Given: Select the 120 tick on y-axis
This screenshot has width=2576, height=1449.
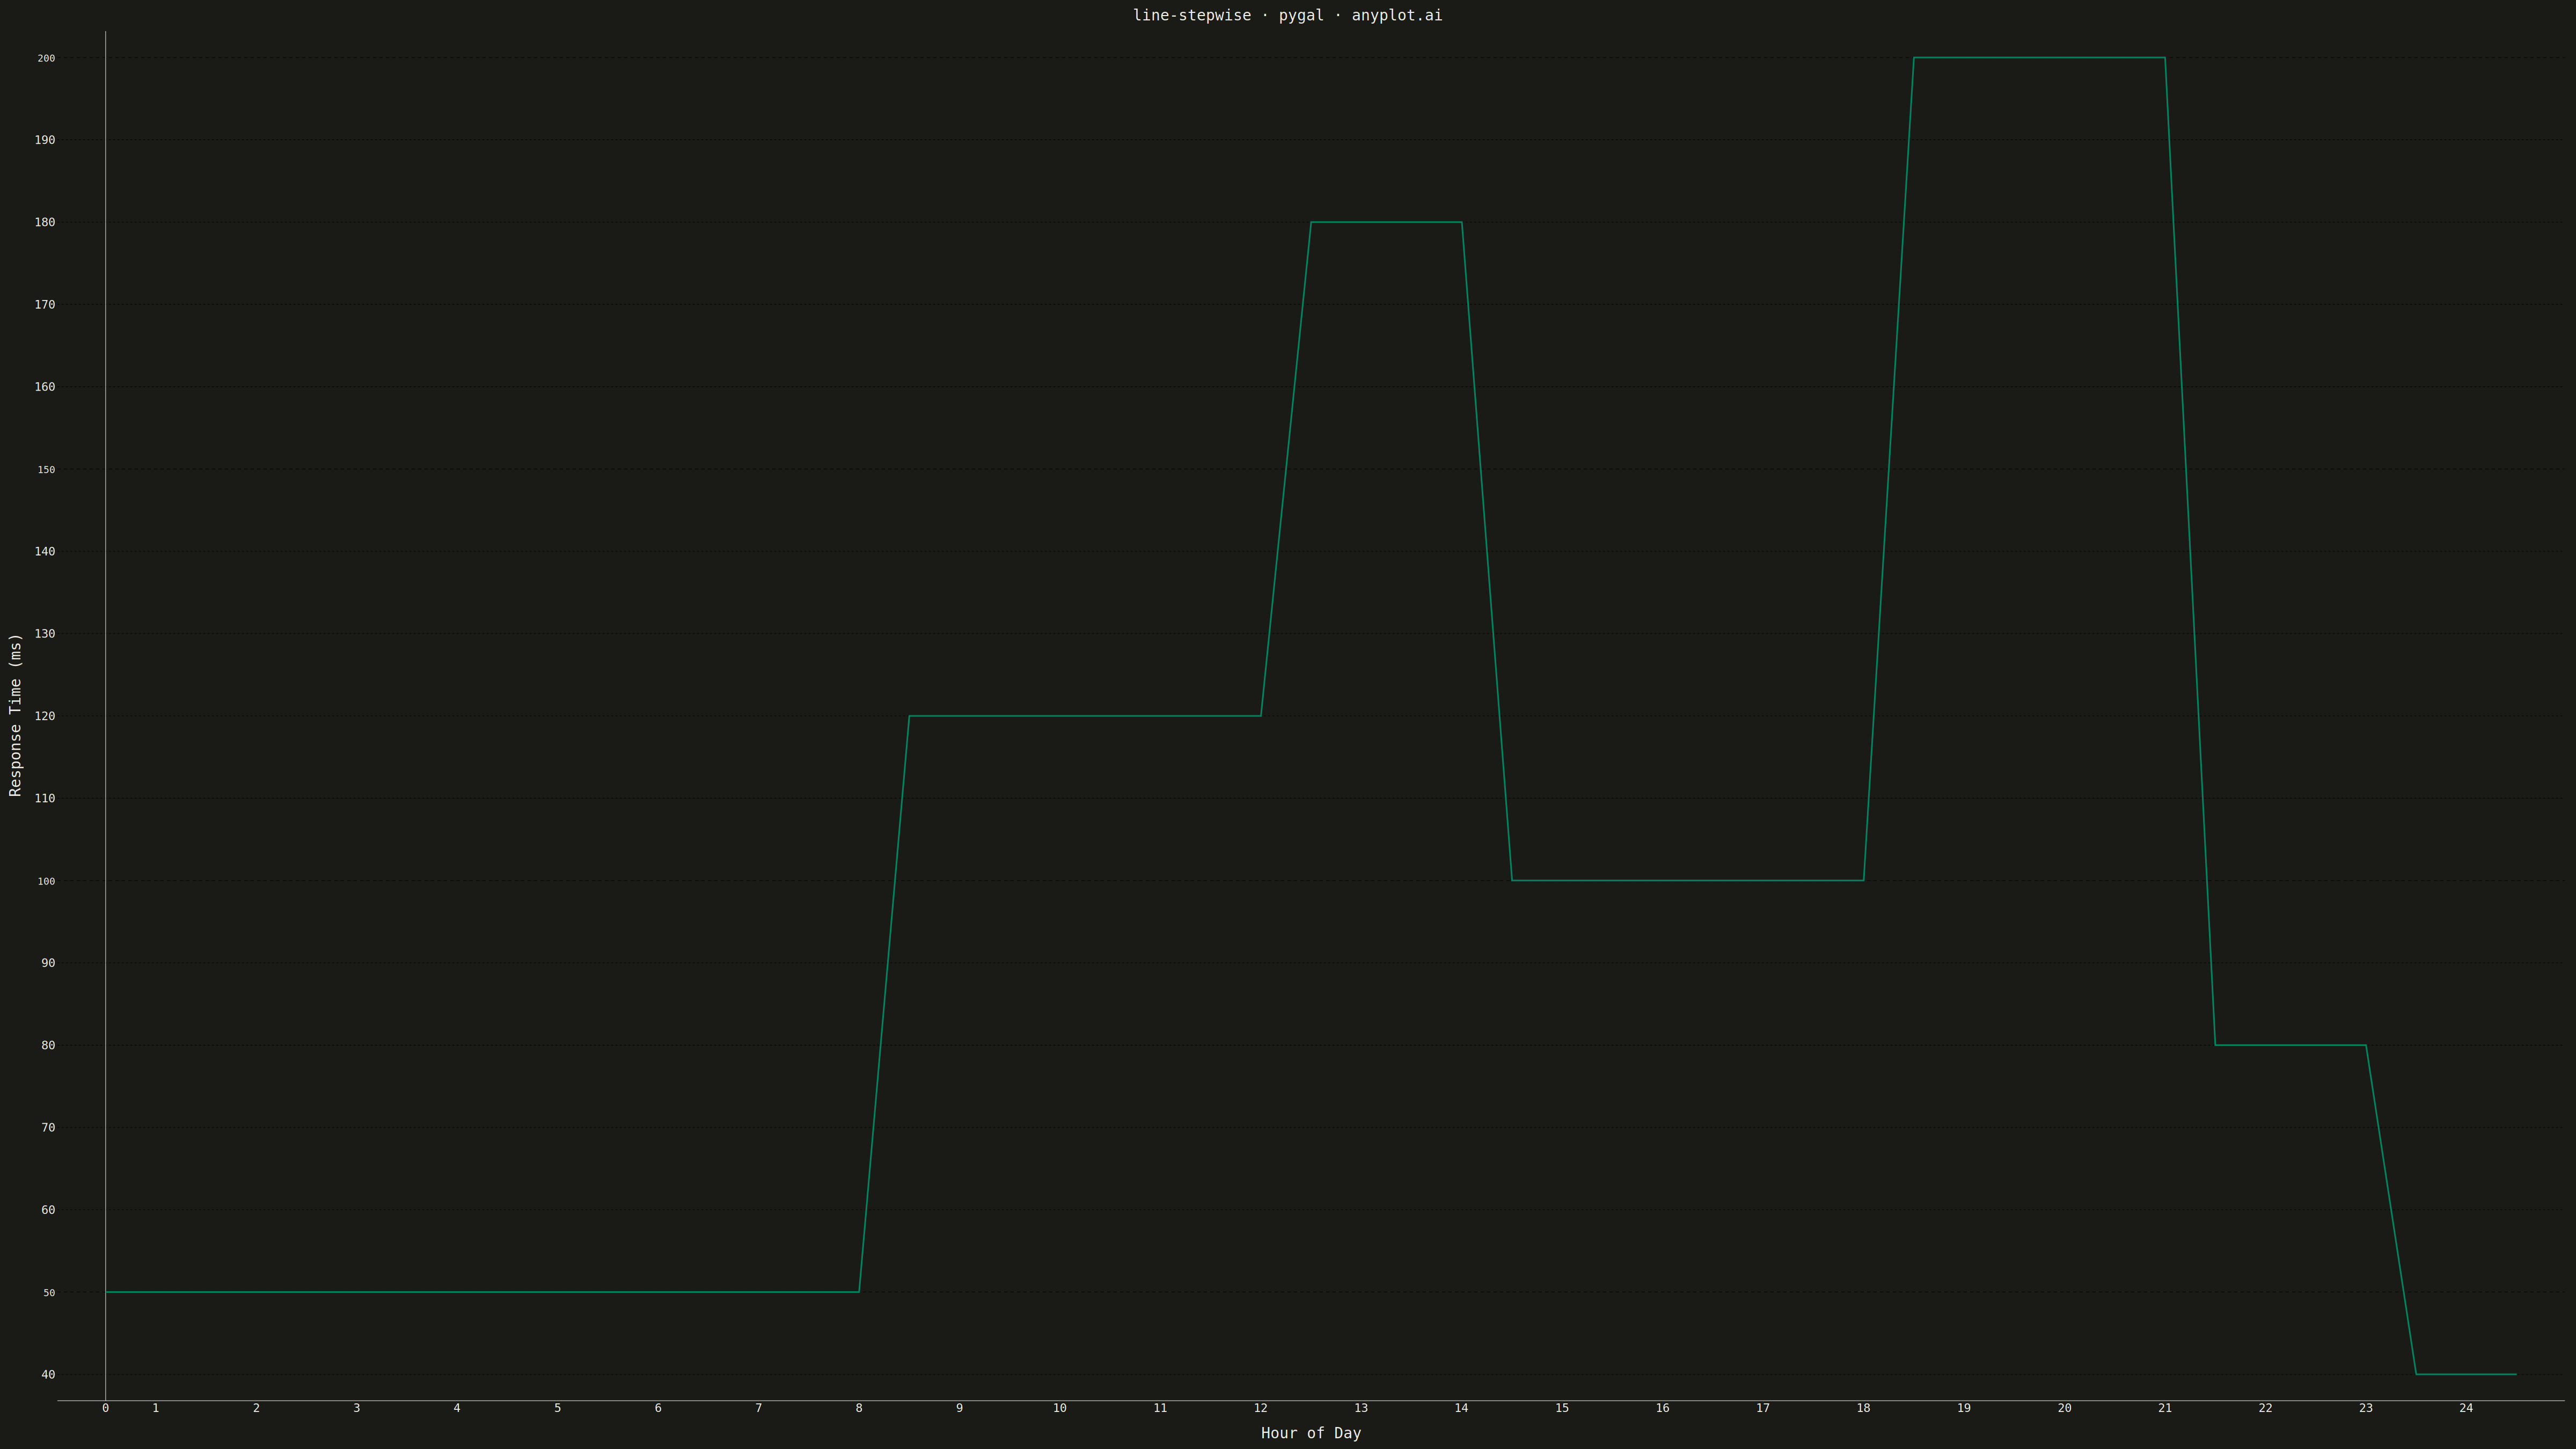Looking at the screenshot, I should (x=45, y=716).
